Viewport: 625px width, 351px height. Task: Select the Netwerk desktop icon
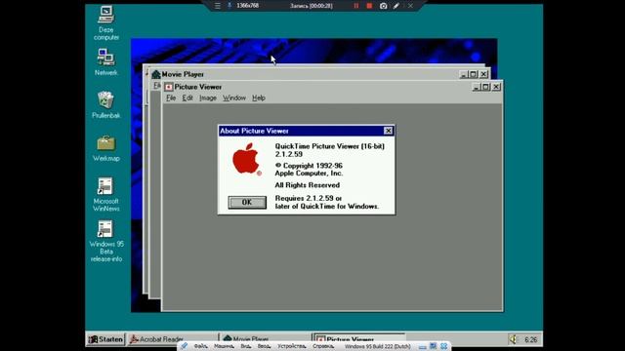click(106, 62)
